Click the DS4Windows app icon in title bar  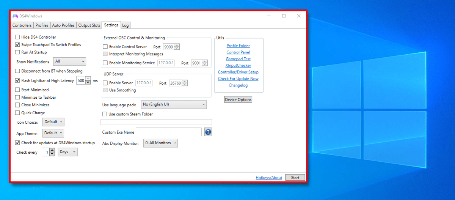[x=15, y=16]
